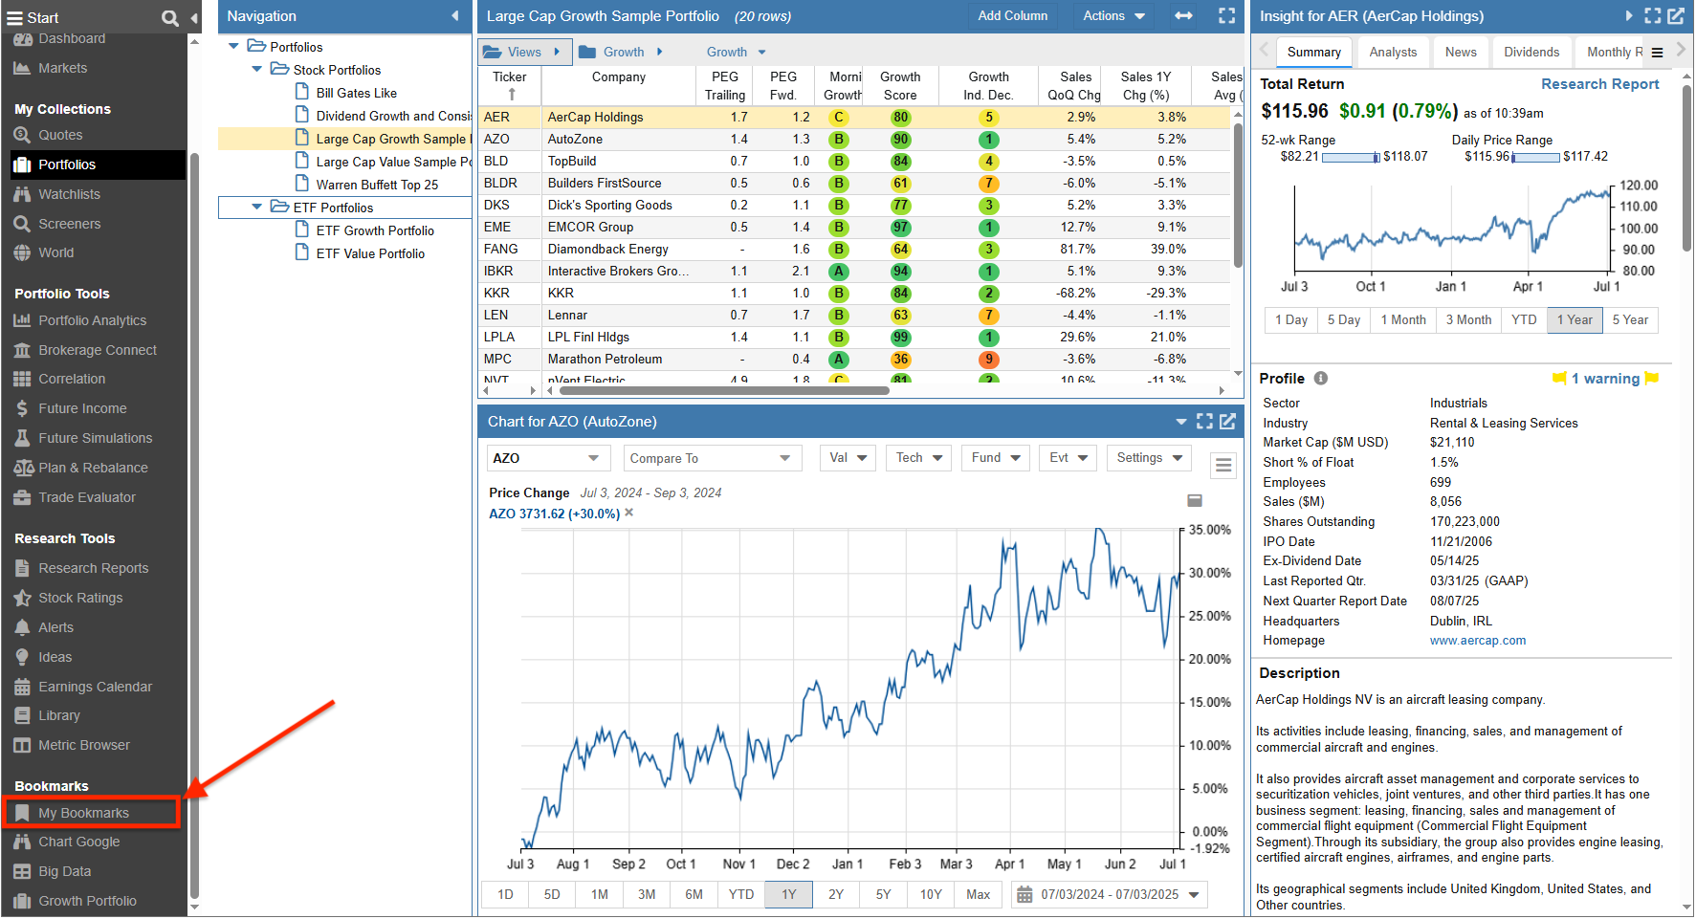Collapse the Stock Portfolios folder
The image size is (1696, 919).
(x=256, y=69)
